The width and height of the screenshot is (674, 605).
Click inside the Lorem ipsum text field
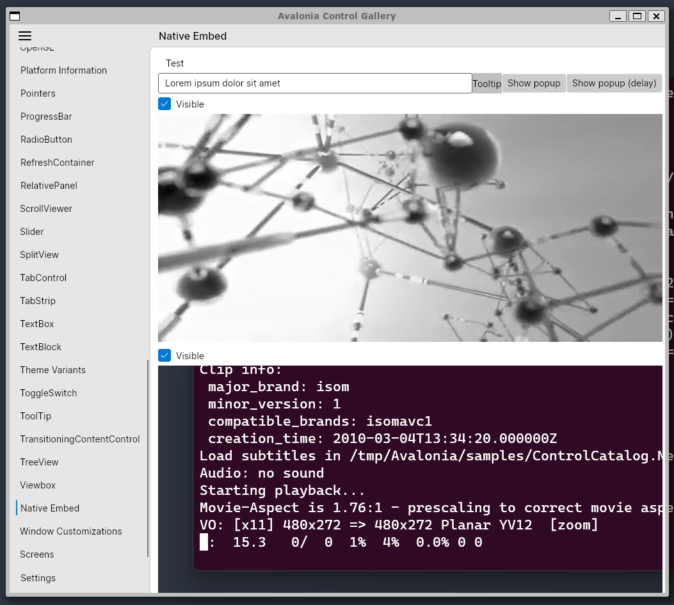[315, 83]
